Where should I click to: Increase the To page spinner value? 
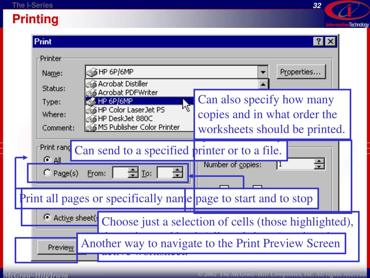177,170
